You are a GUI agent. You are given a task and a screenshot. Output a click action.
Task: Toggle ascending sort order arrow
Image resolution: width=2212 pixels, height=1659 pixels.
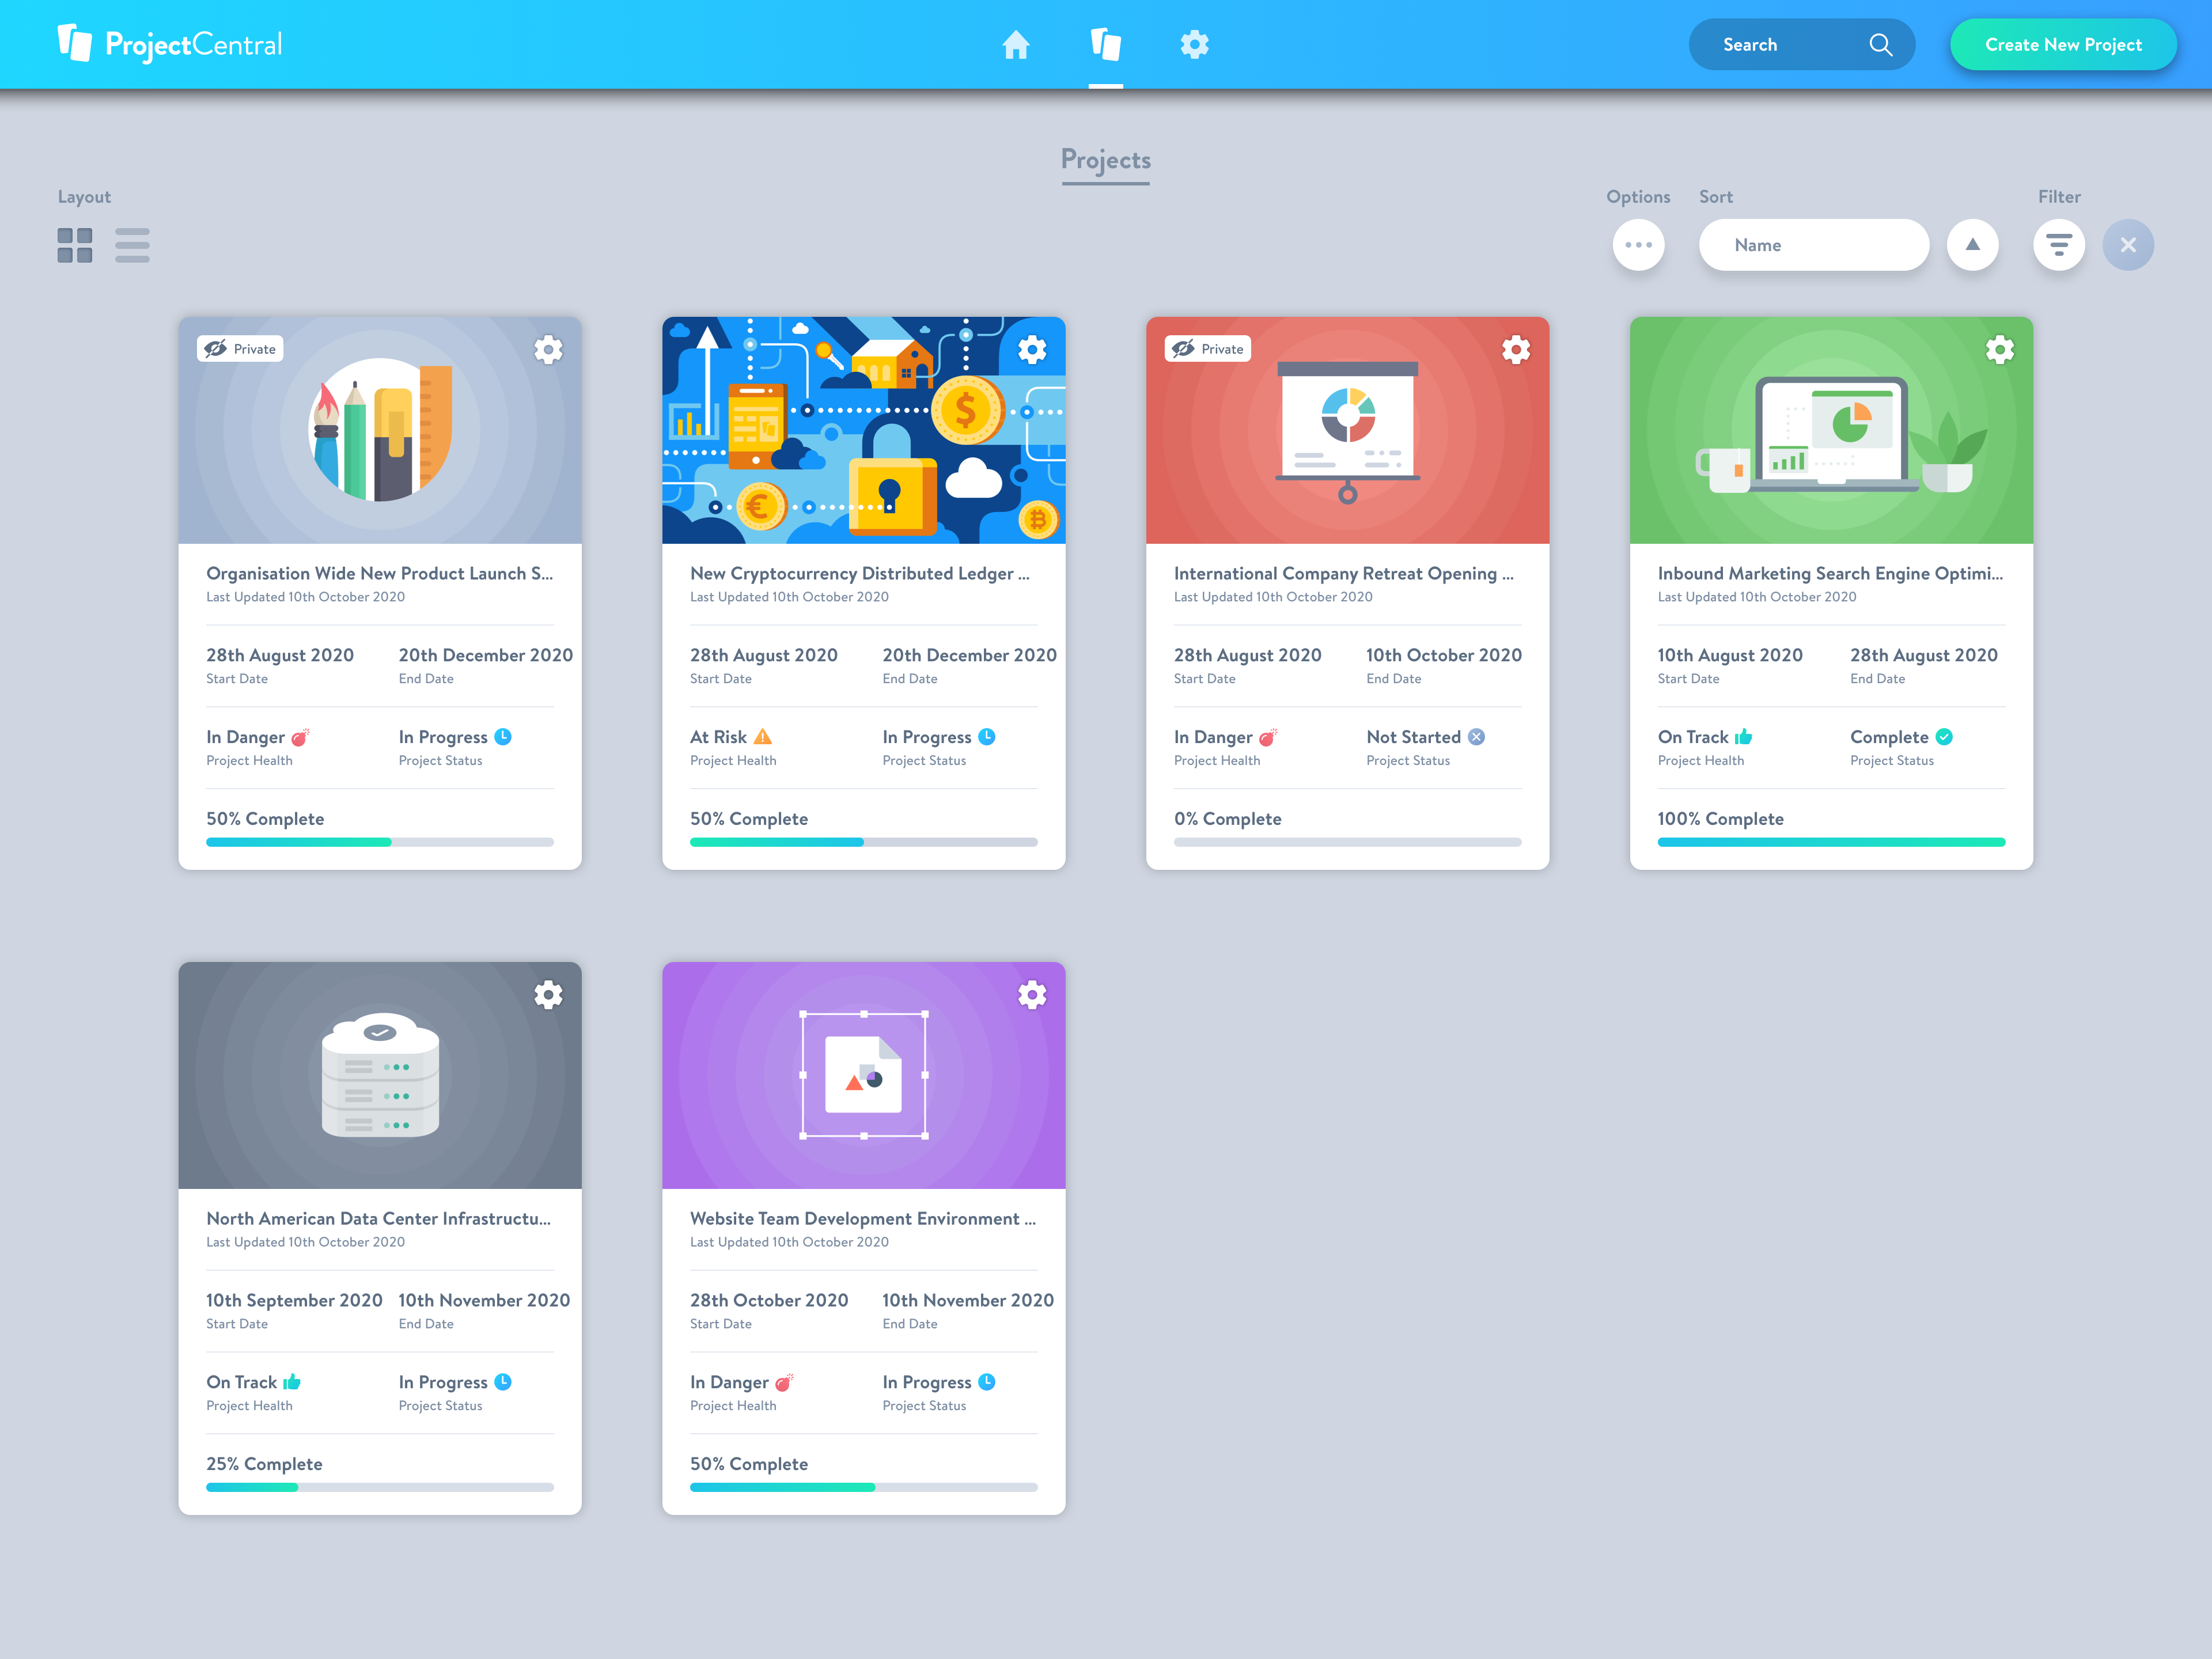pyautogui.click(x=1972, y=245)
